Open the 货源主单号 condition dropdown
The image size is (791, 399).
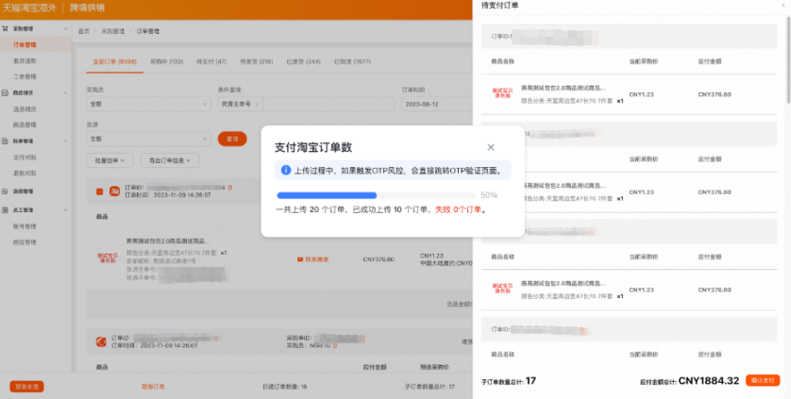click(x=240, y=104)
